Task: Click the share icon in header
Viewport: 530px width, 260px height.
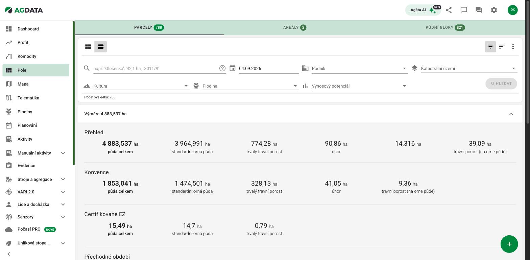Action: tap(449, 10)
